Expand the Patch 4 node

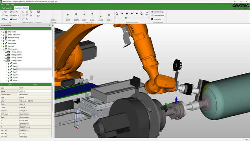(x=7, y=72)
